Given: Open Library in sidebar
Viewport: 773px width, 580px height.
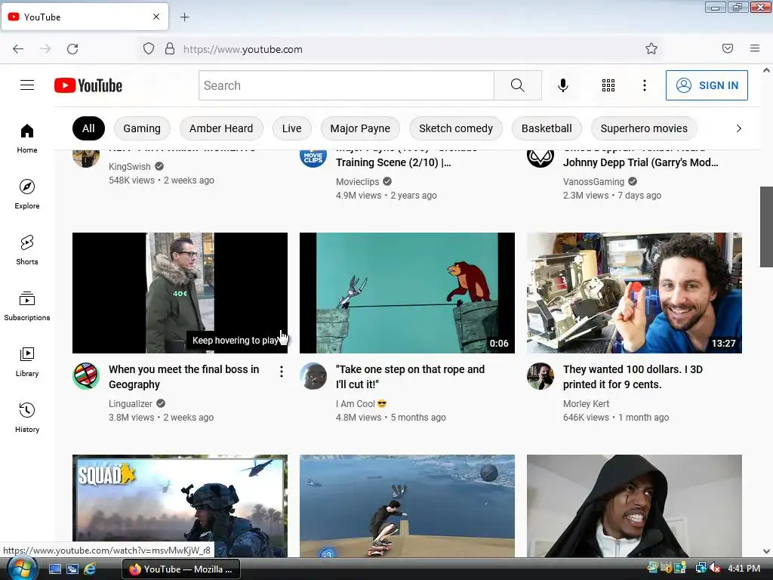Looking at the screenshot, I should tap(27, 362).
